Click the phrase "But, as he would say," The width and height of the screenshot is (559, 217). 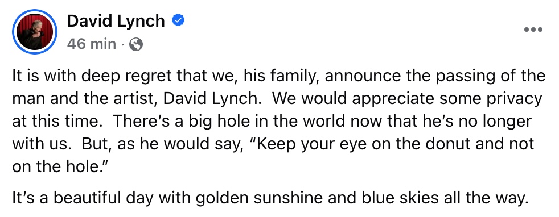coord(160,144)
